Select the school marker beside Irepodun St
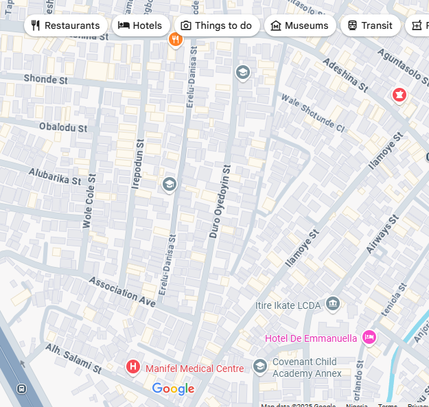Image resolution: width=429 pixels, height=407 pixels. coord(170,185)
